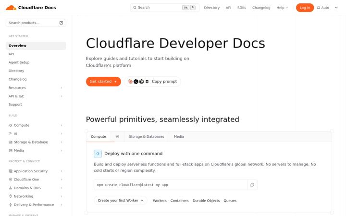Click the blue Deploy with one command icon

click(98, 154)
